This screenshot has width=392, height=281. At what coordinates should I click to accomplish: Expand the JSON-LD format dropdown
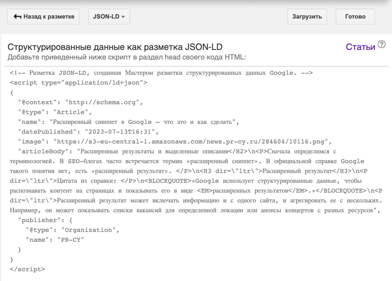[x=109, y=17]
